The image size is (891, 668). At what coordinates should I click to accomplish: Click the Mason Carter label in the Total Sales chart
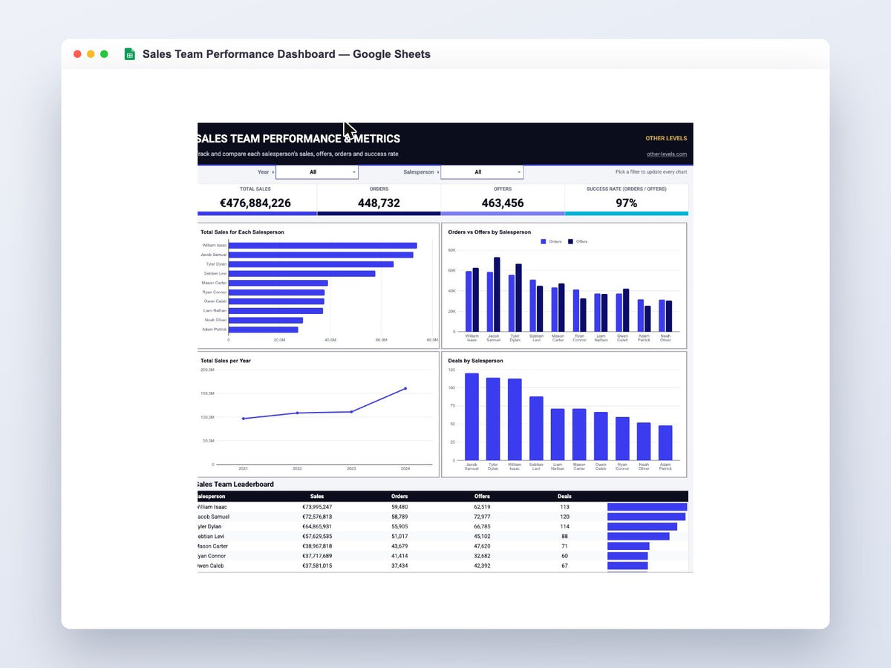click(214, 283)
